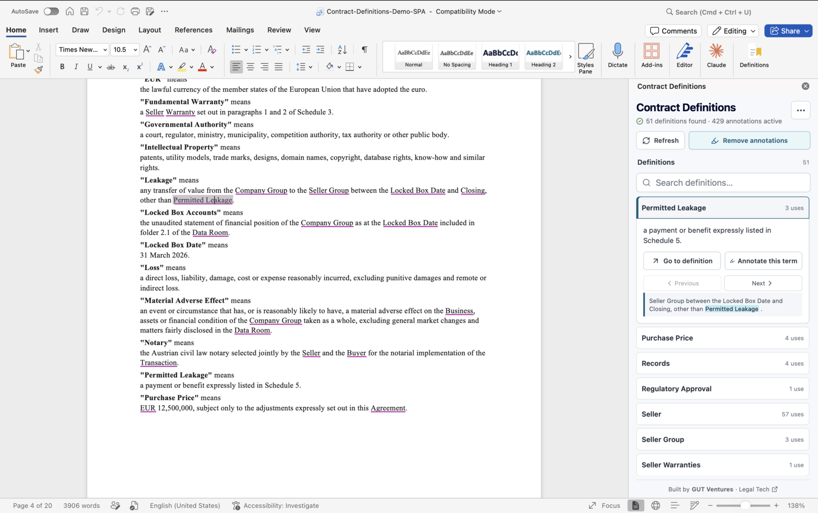Decrease font size
This screenshot has width=818, height=513.
pos(162,50)
